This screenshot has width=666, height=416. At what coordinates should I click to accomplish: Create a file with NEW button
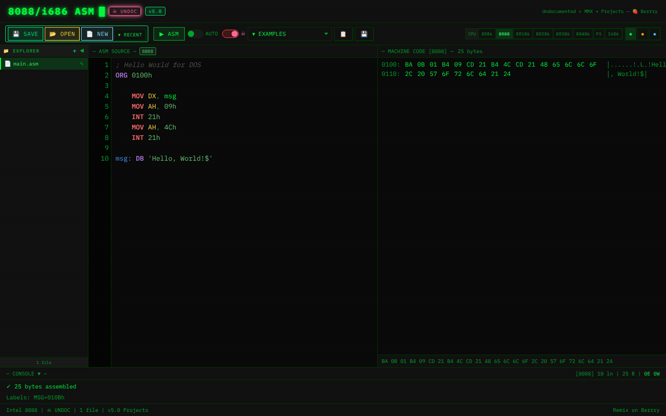[97, 34]
